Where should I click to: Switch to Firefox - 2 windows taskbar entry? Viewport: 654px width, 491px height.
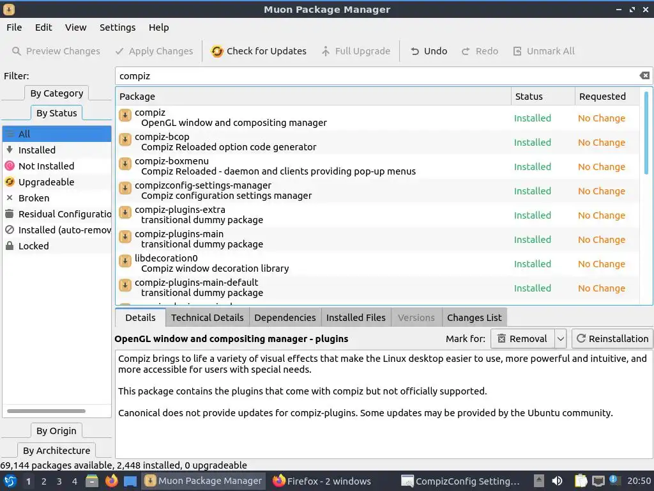[x=322, y=481]
